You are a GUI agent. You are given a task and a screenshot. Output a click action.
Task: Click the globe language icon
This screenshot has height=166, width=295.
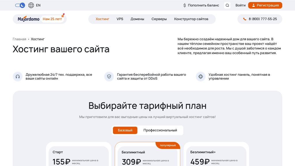pyautogui.click(x=31, y=5)
